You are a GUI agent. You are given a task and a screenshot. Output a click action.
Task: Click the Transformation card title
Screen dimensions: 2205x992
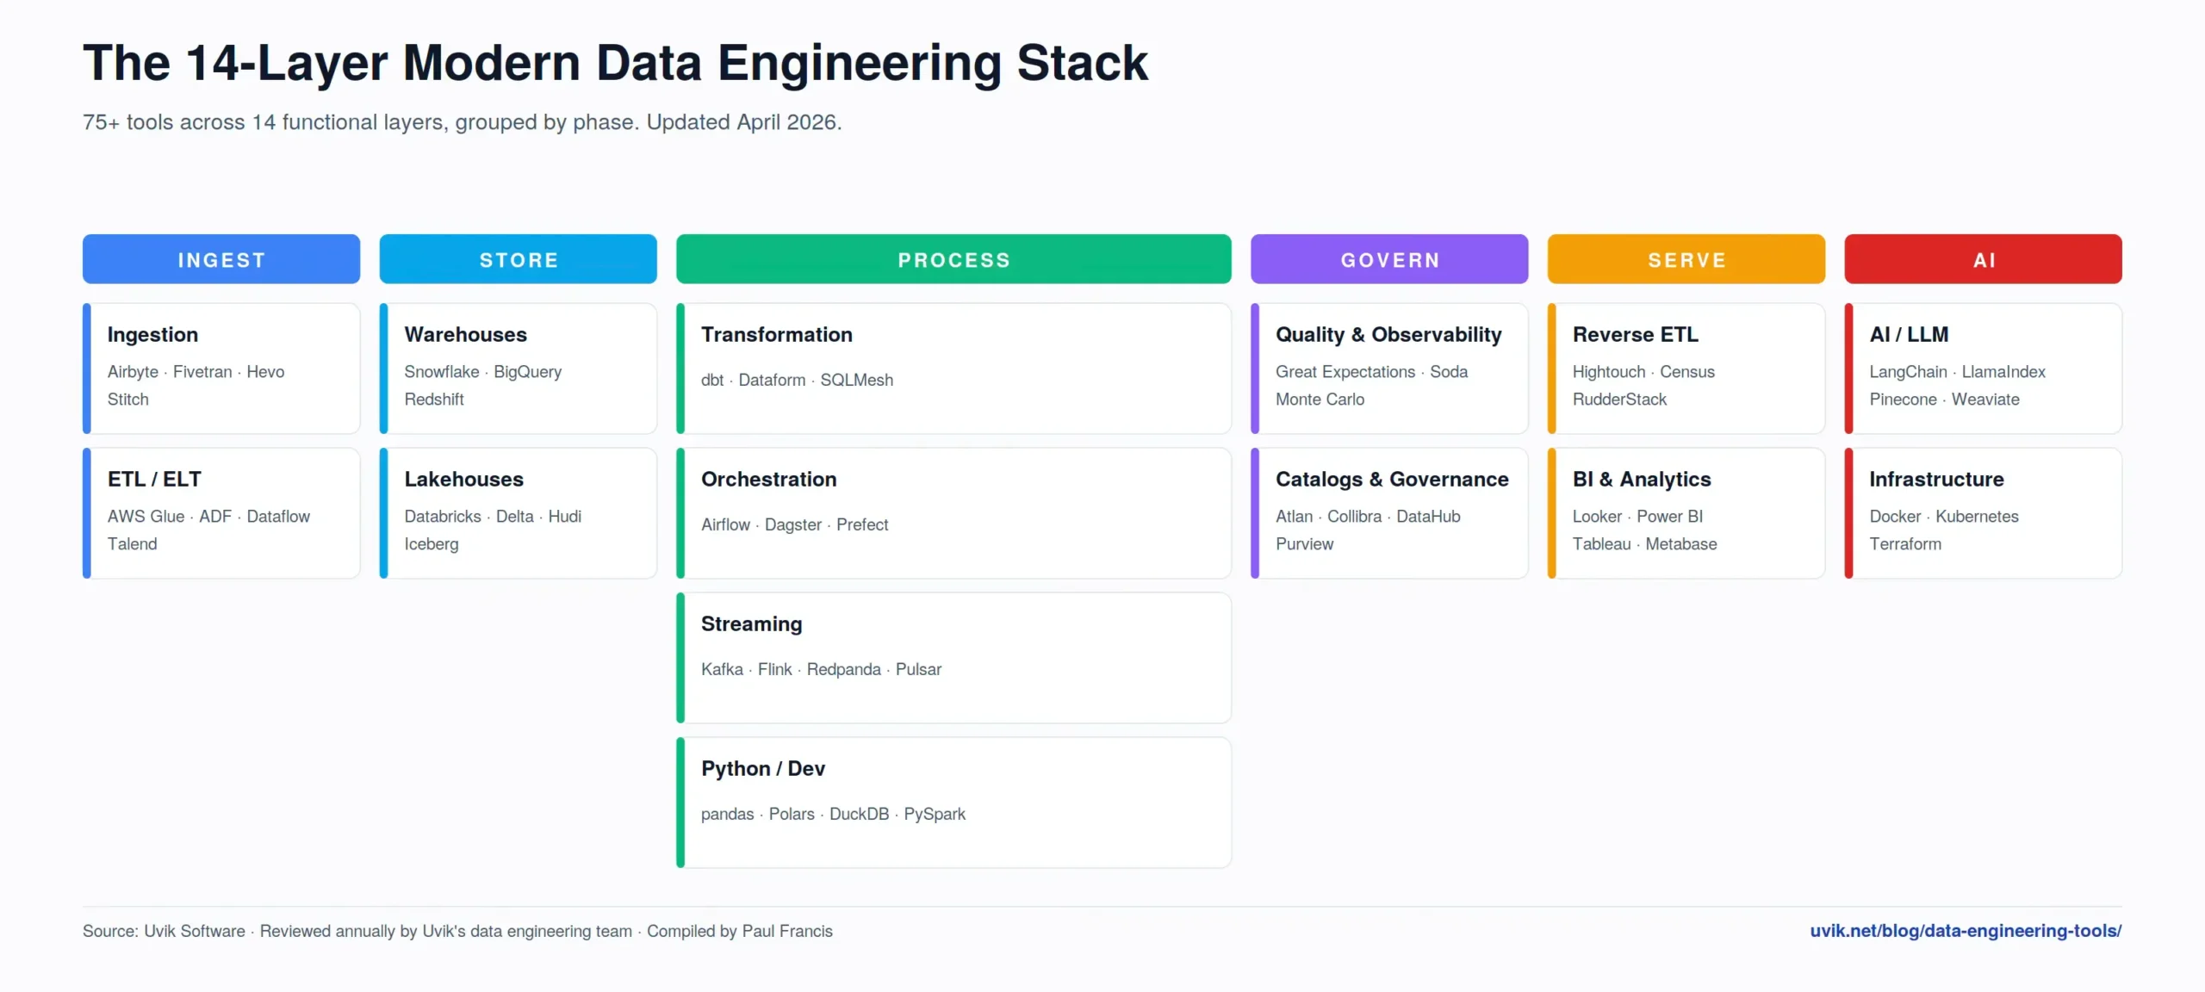tap(776, 334)
